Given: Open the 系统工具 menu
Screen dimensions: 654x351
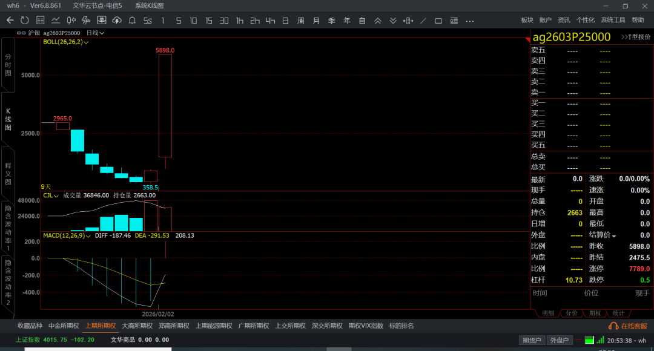Looking at the screenshot, I should (613, 20).
